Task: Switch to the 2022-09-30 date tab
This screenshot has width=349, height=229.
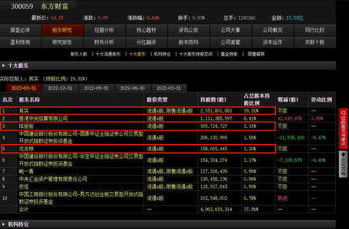Action: point(96,88)
